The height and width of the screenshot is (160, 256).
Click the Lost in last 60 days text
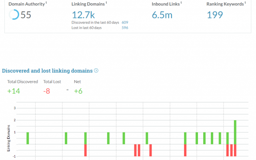coord(86,28)
